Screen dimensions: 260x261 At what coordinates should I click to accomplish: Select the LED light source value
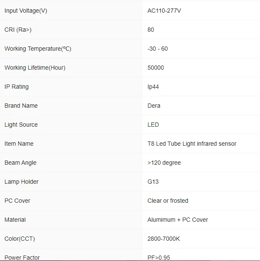click(x=153, y=125)
